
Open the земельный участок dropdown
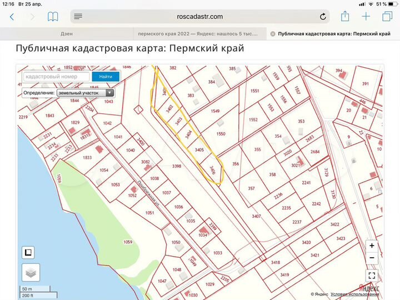click(85, 93)
